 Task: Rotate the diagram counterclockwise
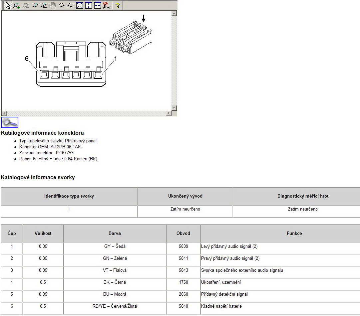(x=71, y=5)
